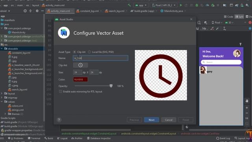Select Local file (SVG, PSD) radio
252x142 pixels.
(89, 52)
